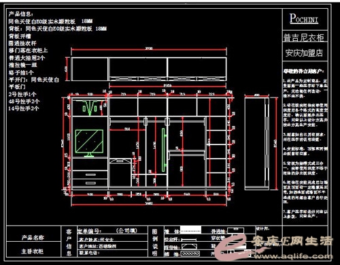The image size is (340, 265).
Task: Click the 产品信息 heading text
Action: (x=21, y=14)
